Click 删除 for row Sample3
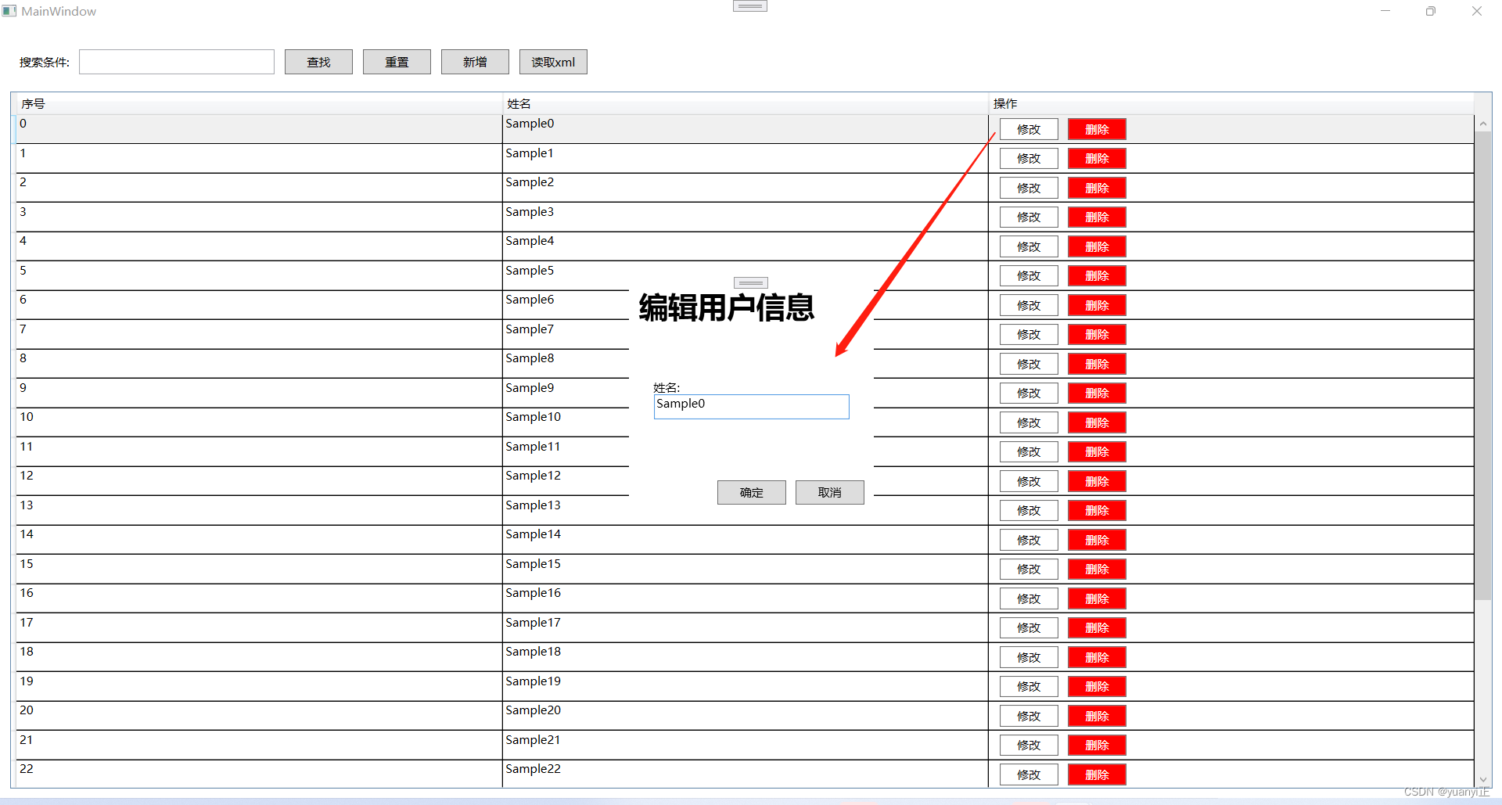Screen dimensions: 1502x805 coord(1097,217)
